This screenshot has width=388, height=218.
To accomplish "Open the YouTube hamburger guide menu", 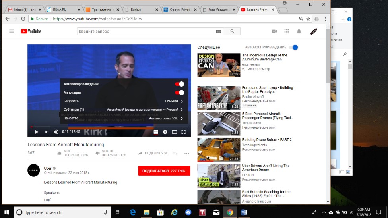I will click(x=12, y=31).
